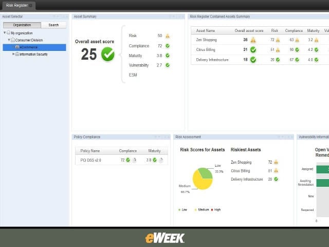
Task: Sort by Overall asset score column header
Action: point(249,31)
